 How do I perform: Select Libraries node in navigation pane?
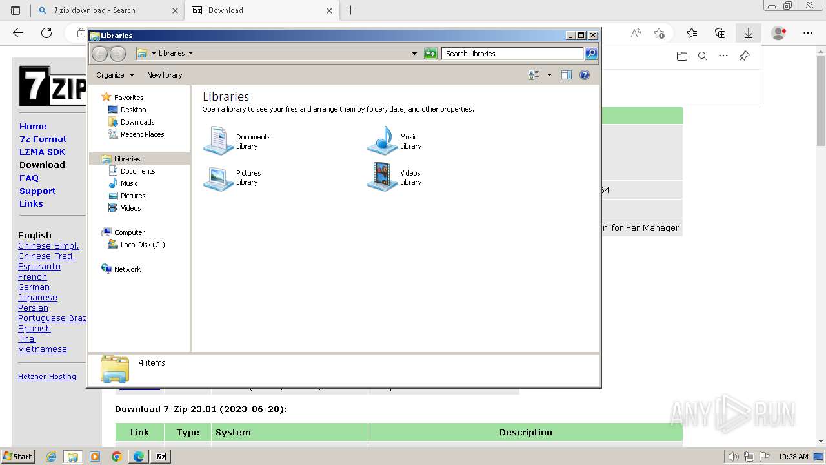pyautogui.click(x=127, y=159)
